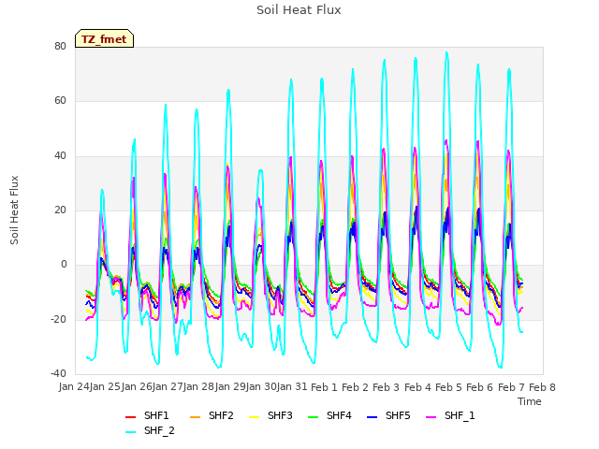Click the SHF2 legend entry
599x449 pixels.
(212, 415)
